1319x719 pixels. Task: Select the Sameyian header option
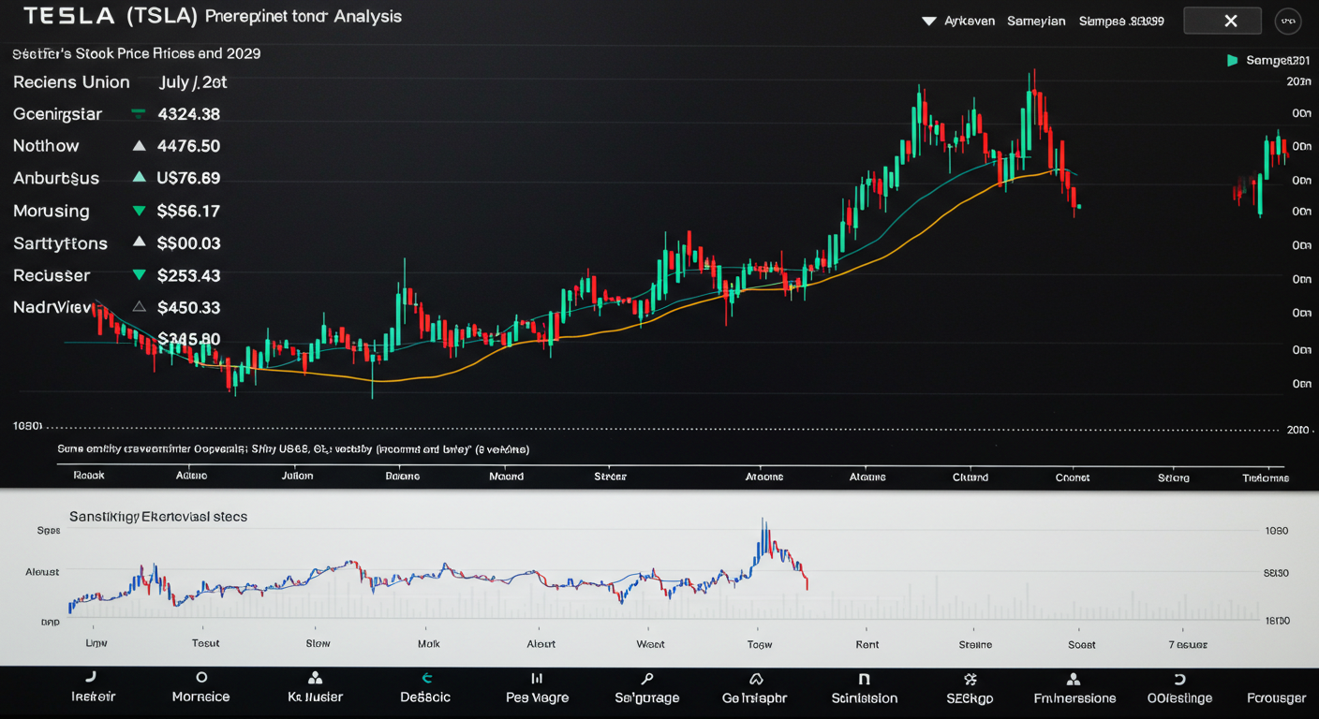coord(1036,21)
